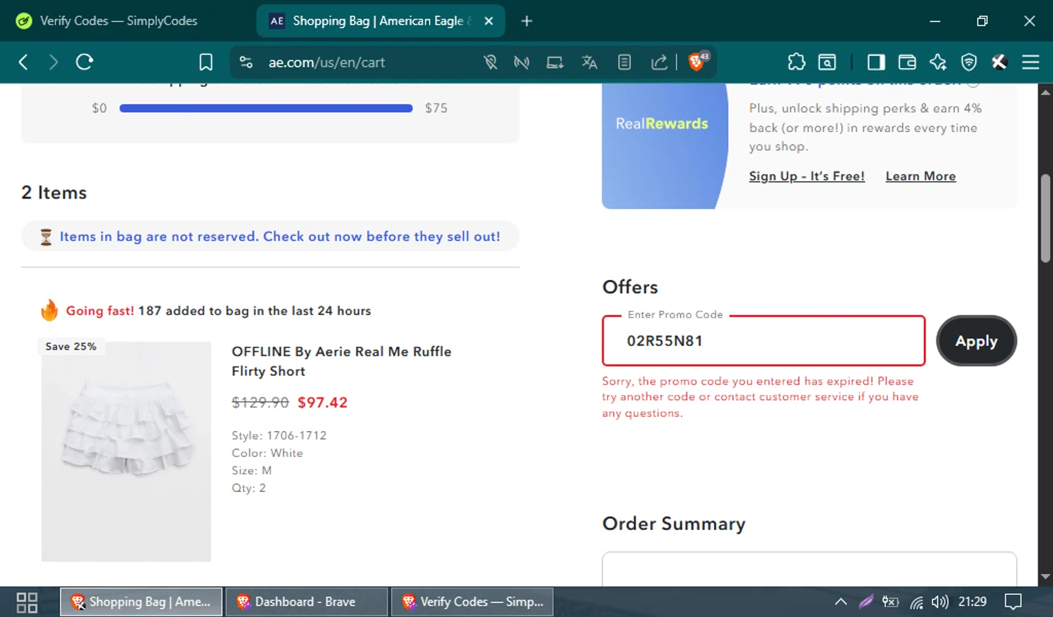Close the Shopping Bag tab
The height and width of the screenshot is (617, 1053).
489,21
